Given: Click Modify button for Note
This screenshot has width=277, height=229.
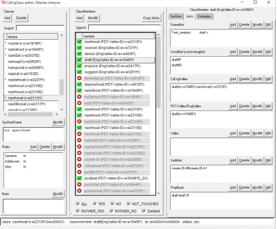Looking at the screenshot, I should [x=58, y=194].
